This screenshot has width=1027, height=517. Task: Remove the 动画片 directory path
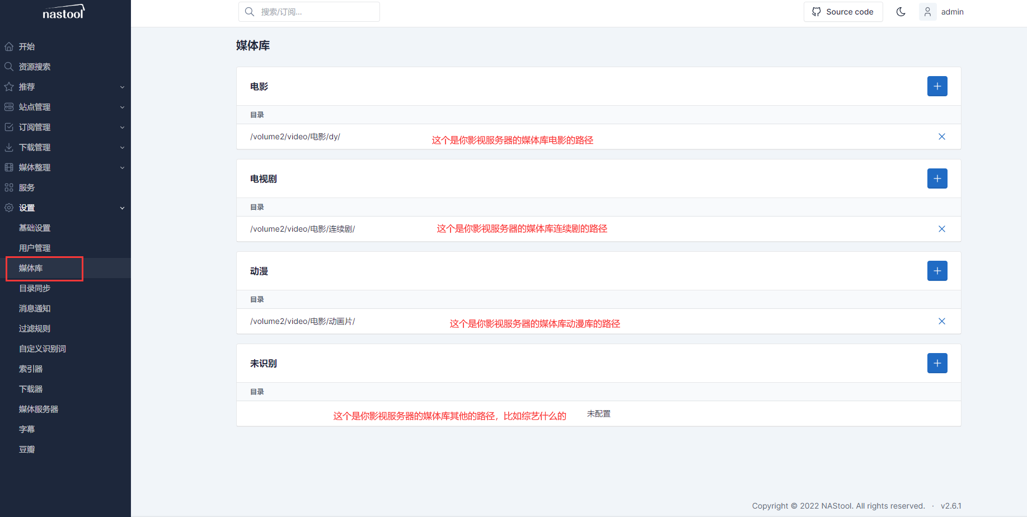tap(941, 321)
